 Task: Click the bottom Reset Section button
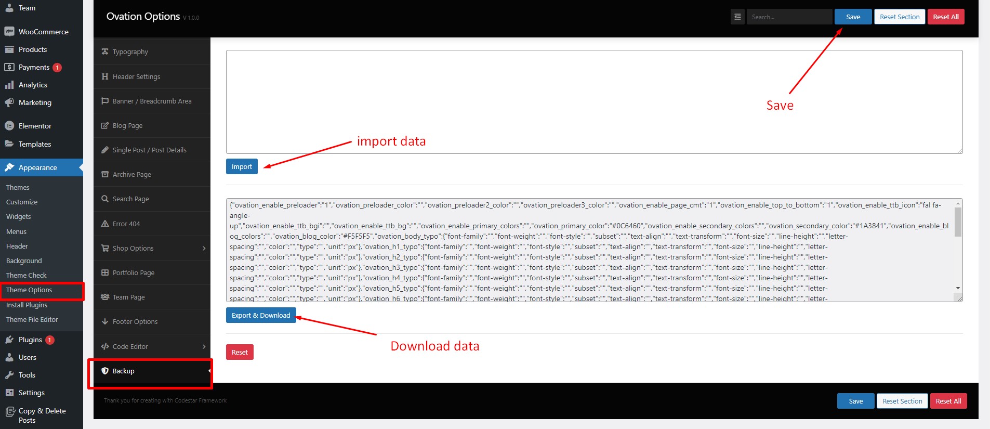pyautogui.click(x=902, y=401)
